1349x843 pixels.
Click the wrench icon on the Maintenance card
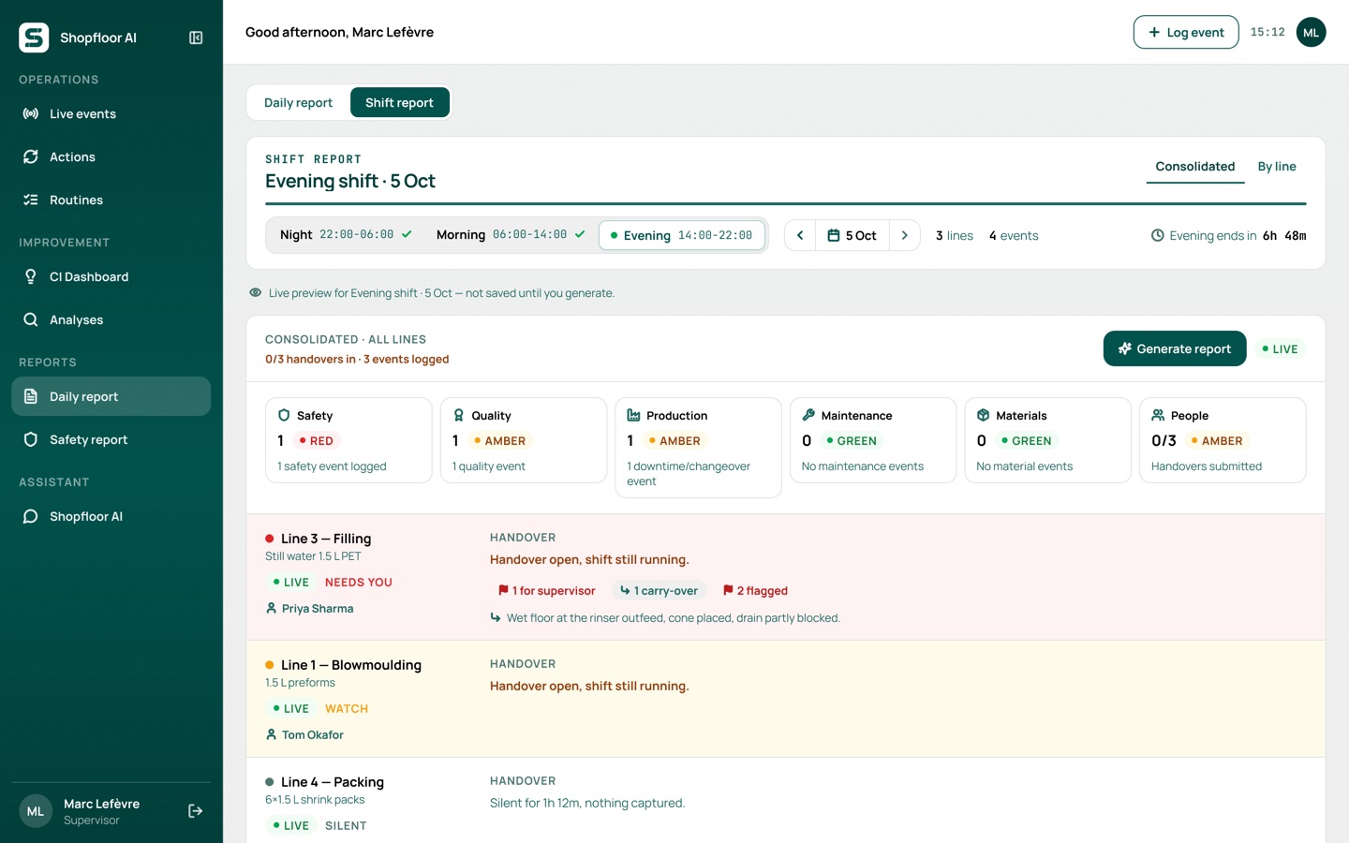[808, 415]
